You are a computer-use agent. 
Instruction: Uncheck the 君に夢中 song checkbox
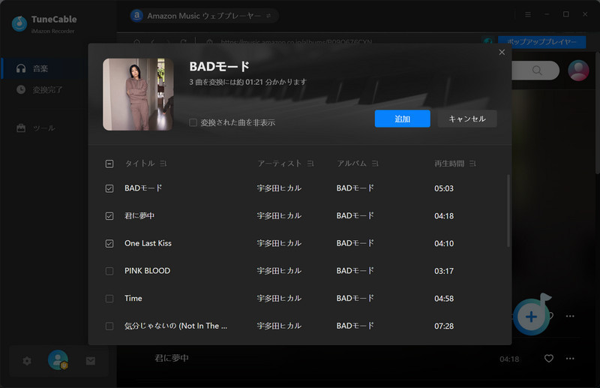pos(109,216)
